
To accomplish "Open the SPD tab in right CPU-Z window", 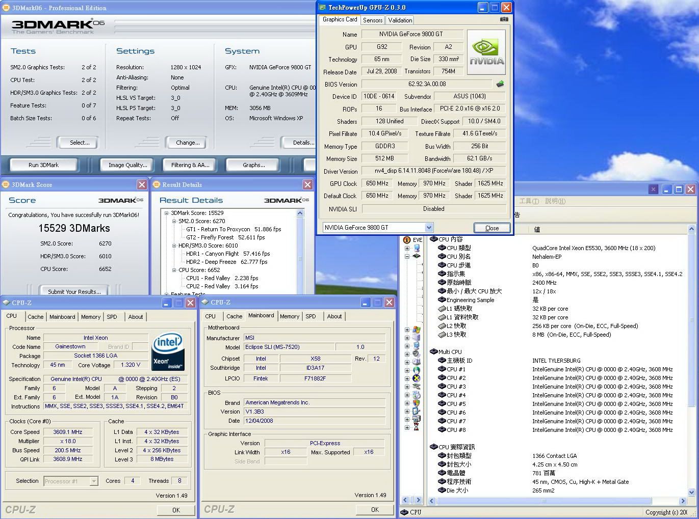I will [x=310, y=316].
